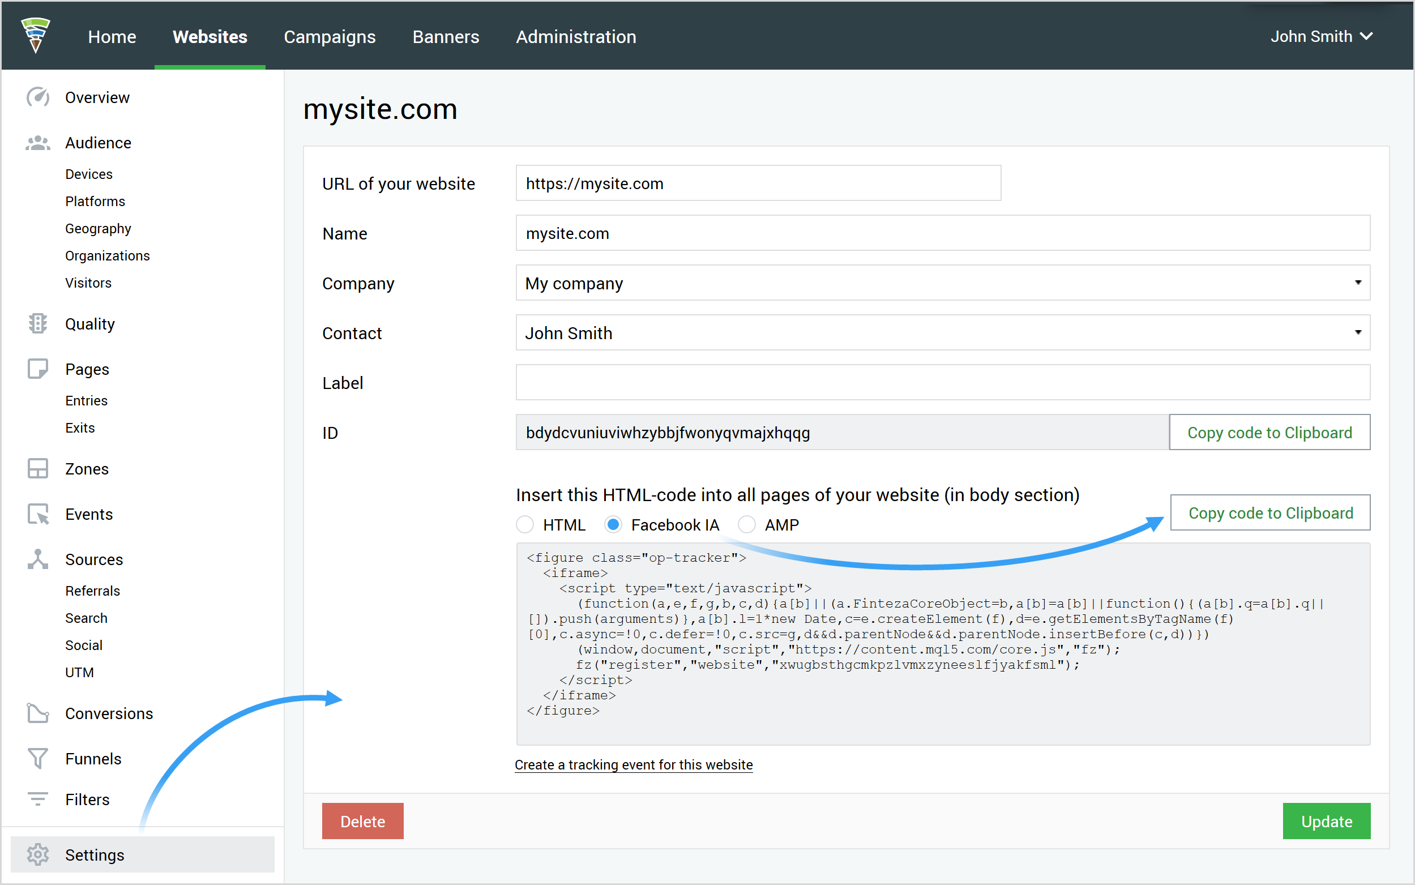Click the Overview sidebar icon
This screenshot has width=1415, height=885.
tap(38, 98)
